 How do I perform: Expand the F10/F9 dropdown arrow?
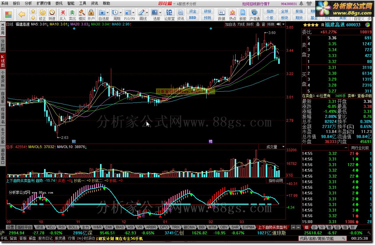coord(133,12)
